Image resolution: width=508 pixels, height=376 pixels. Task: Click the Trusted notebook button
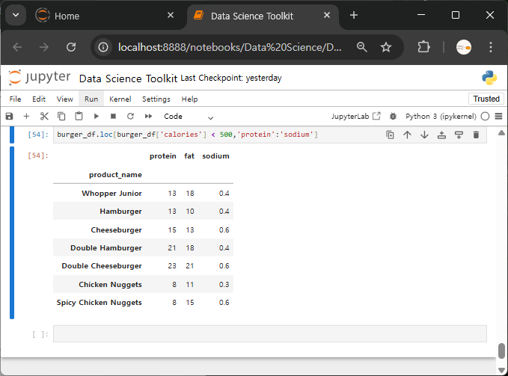click(x=486, y=99)
